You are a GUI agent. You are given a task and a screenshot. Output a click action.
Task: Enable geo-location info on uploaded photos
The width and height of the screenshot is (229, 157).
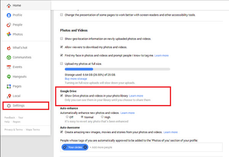pyautogui.click(x=62, y=38)
